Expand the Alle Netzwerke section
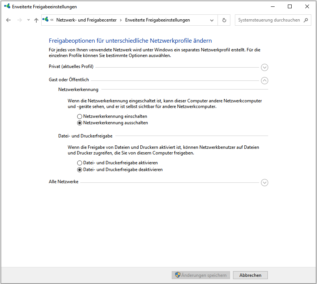The width and height of the screenshot is (317, 284). coord(264,182)
